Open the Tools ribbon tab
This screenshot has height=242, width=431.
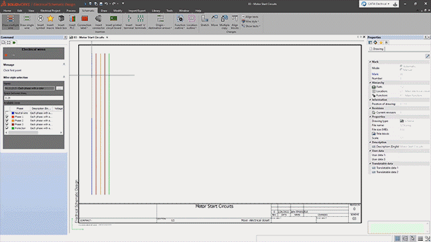point(170,11)
